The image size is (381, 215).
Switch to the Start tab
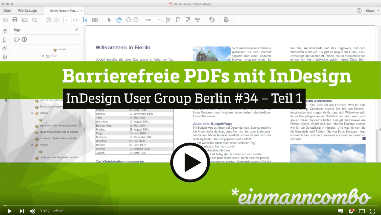7,10
